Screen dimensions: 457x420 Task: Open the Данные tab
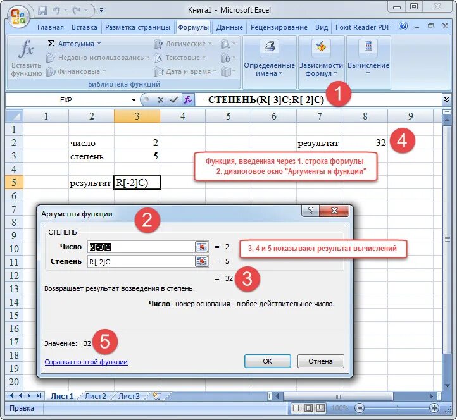click(x=229, y=27)
